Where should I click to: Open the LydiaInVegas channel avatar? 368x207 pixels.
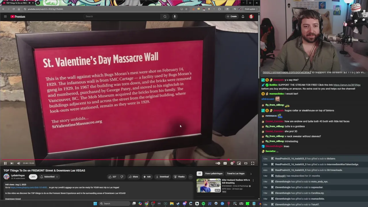[6, 177]
